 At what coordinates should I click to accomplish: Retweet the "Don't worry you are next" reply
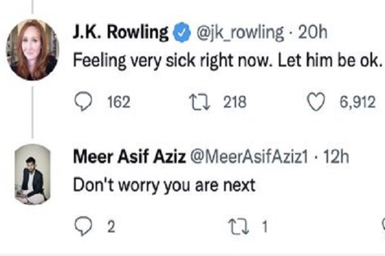238,226
